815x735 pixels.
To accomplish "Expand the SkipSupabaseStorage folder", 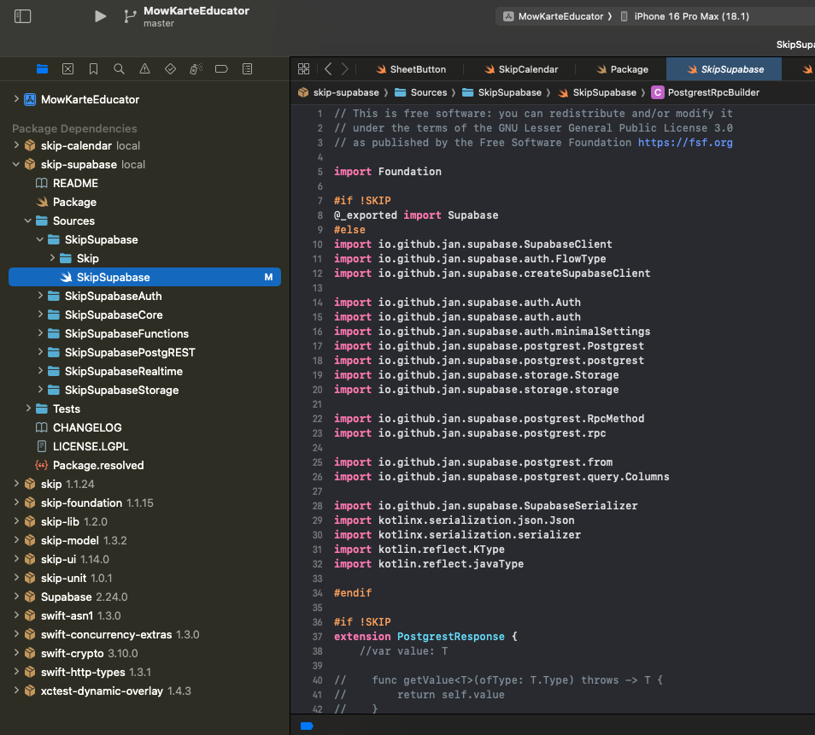I will click(40, 390).
